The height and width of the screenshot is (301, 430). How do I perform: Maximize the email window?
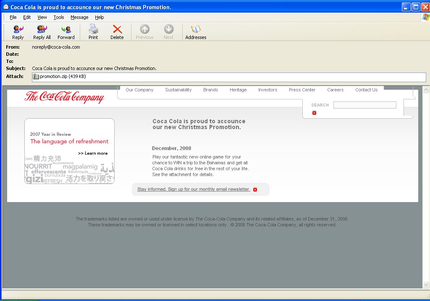[416, 7]
